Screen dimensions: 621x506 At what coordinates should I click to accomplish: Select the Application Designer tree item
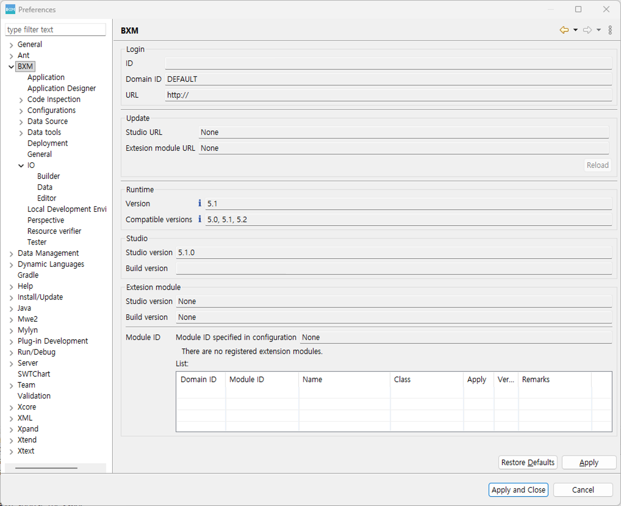pyautogui.click(x=62, y=88)
